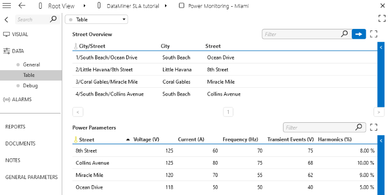Sort by Frequency (Hz) column
The image size is (388, 195).
(x=240, y=139)
